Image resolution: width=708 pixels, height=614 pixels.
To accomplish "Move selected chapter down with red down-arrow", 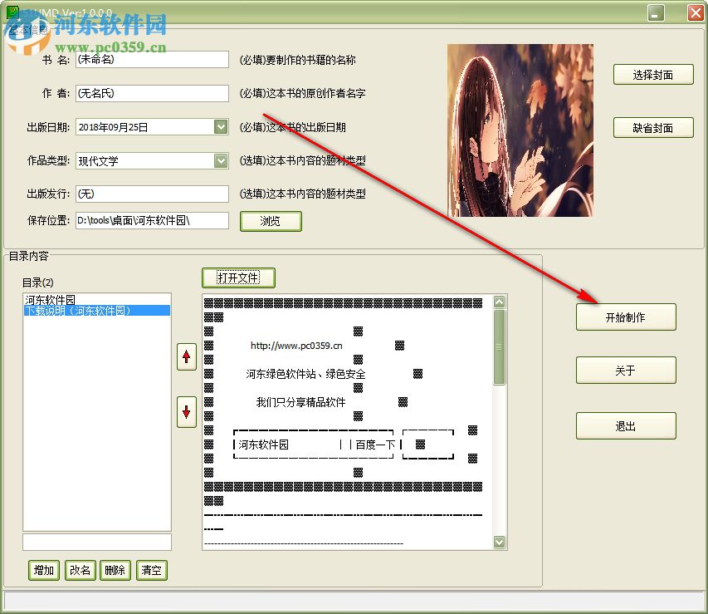I will (x=186, y=411).
